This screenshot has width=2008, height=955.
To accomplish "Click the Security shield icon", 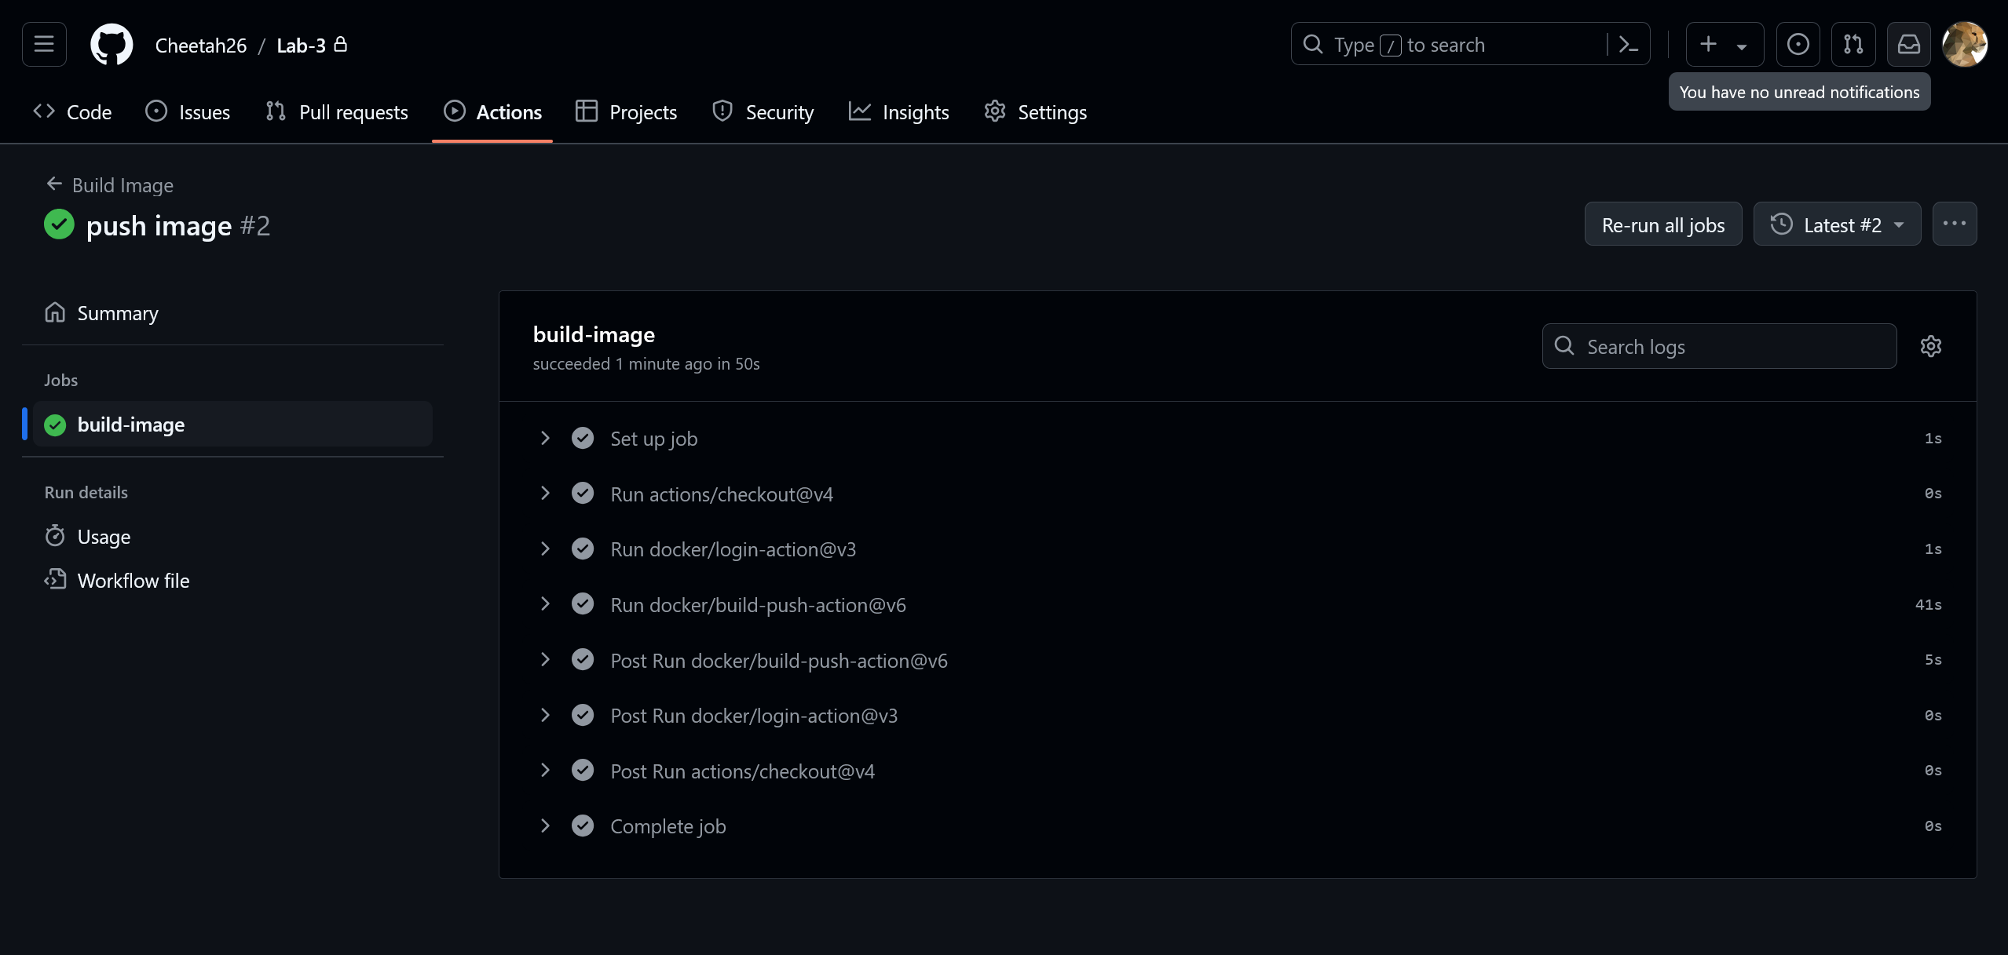I will tap(722, 111).
